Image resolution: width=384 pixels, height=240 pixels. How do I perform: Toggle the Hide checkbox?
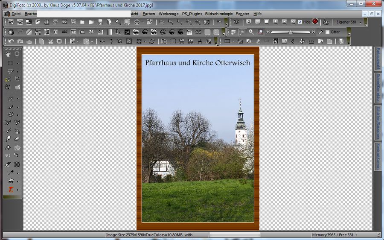pyautogui.click(x=300, y=22)
